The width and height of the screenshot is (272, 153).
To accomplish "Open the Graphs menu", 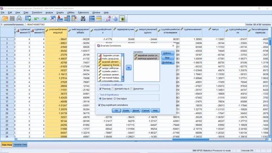I will pyautogui.click(x=60, y=12).
